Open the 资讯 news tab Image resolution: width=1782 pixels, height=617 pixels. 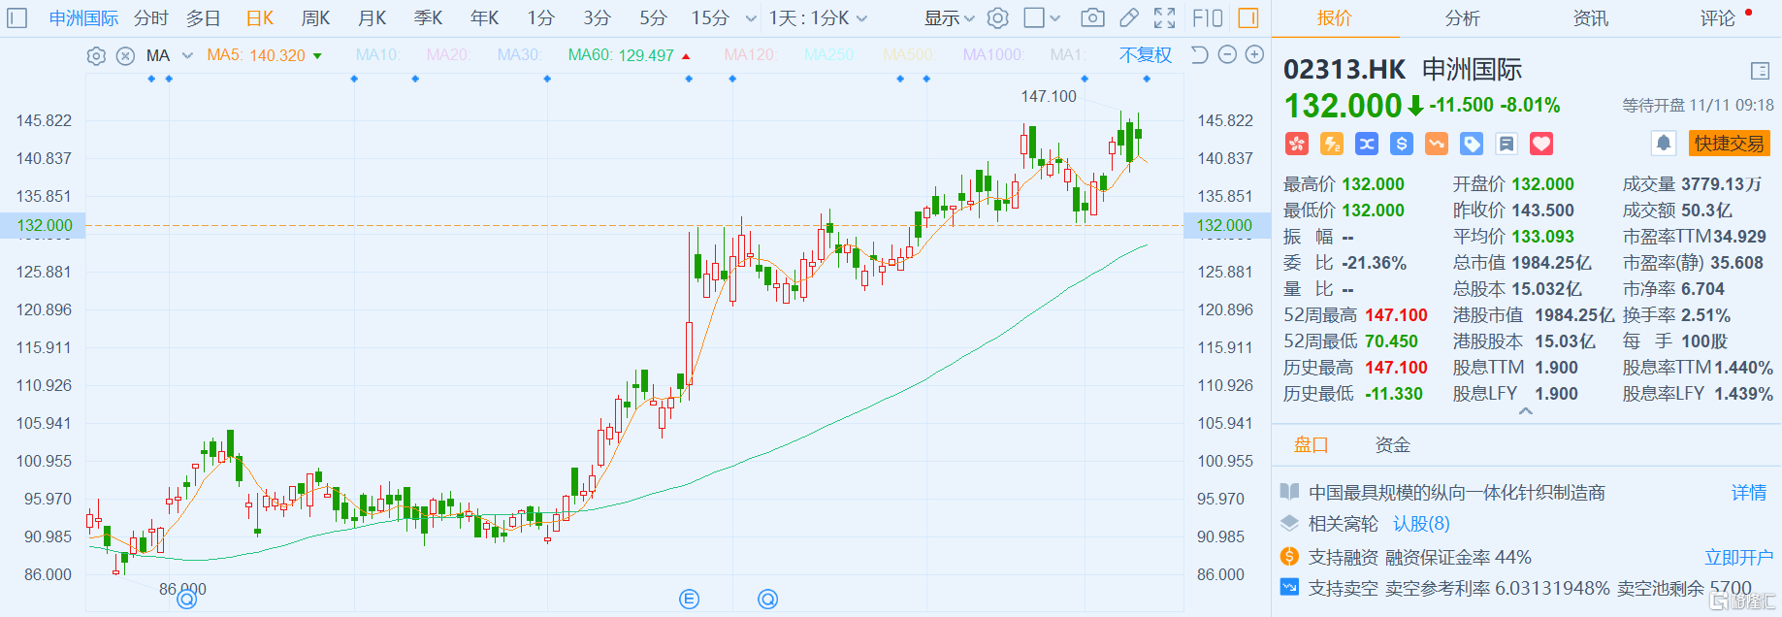(x=1590, y=18)
